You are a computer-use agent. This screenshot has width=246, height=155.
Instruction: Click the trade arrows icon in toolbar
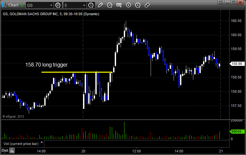click(x=147, y=5)
